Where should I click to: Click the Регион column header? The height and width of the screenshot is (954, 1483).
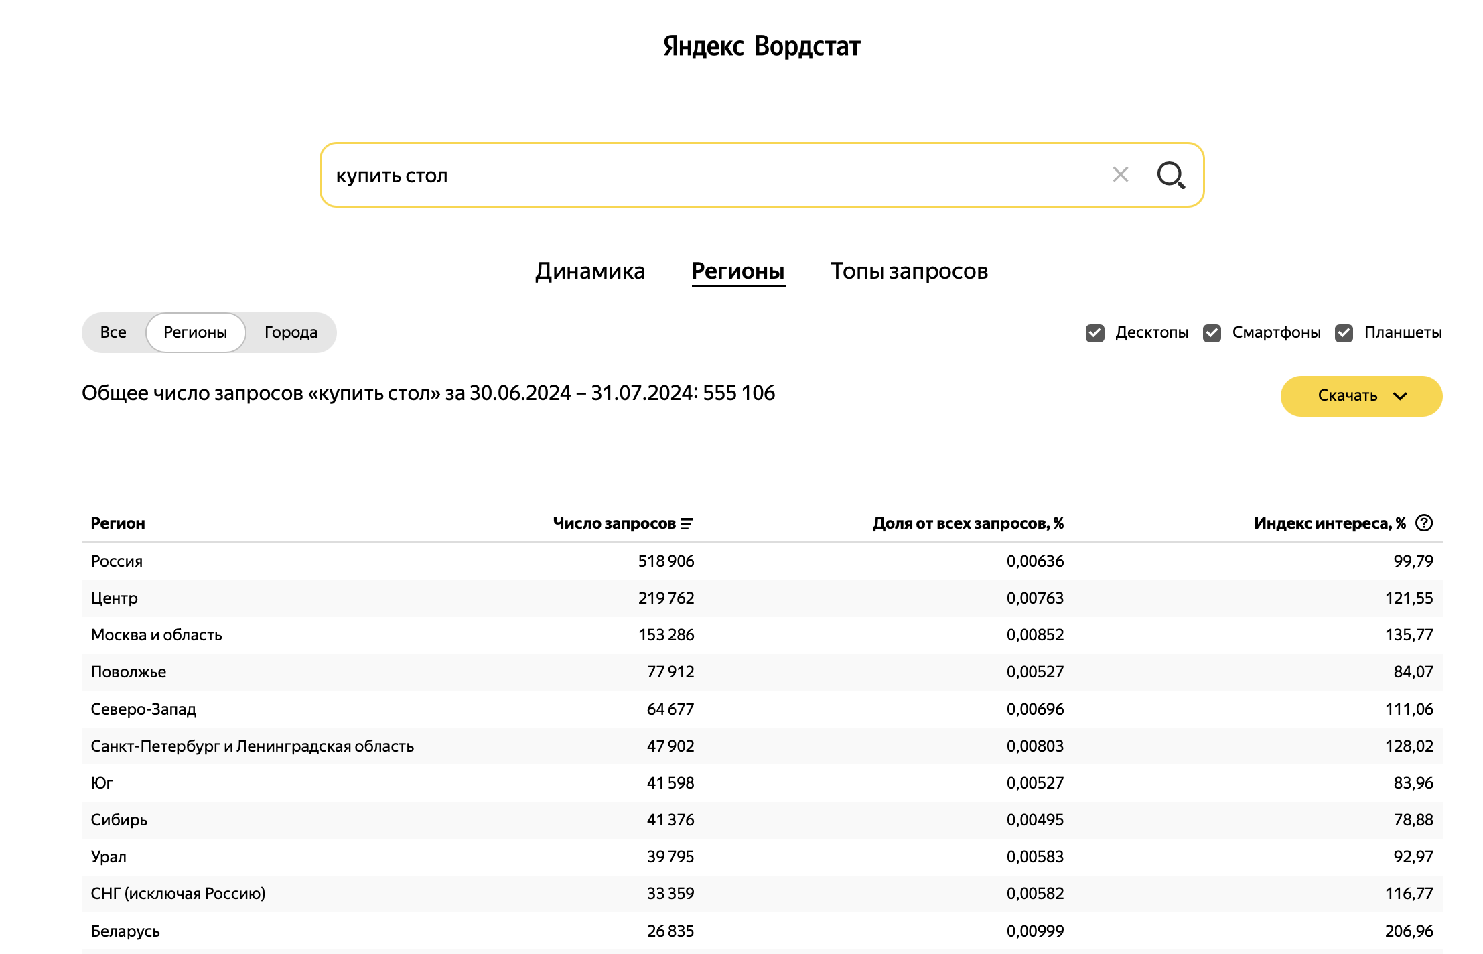click(x=118, y=523)
